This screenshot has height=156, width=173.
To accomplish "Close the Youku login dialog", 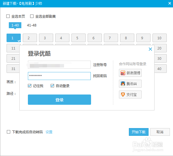I will pos(150,49).
